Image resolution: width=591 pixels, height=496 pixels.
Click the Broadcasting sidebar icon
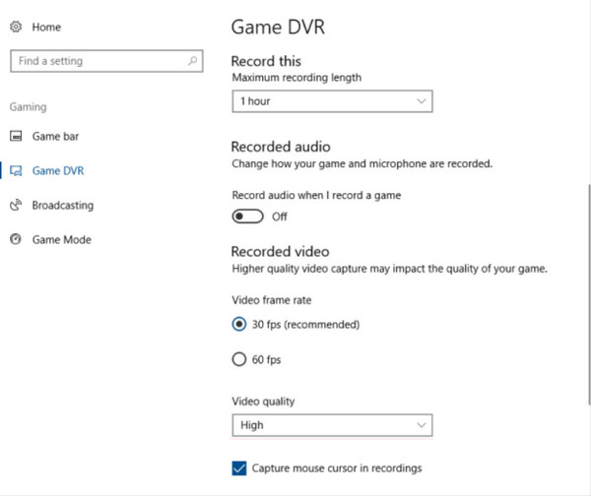pyautogui.click(x=16, y=206)
